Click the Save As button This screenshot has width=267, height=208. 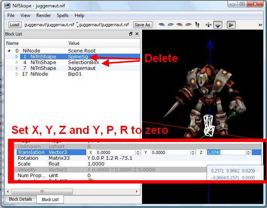click(142, 25)
